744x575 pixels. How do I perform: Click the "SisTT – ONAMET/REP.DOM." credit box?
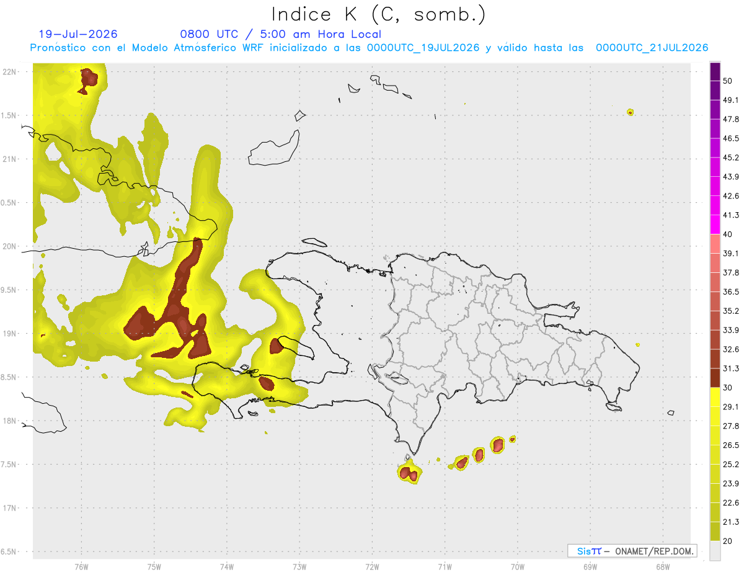point(632,551)
